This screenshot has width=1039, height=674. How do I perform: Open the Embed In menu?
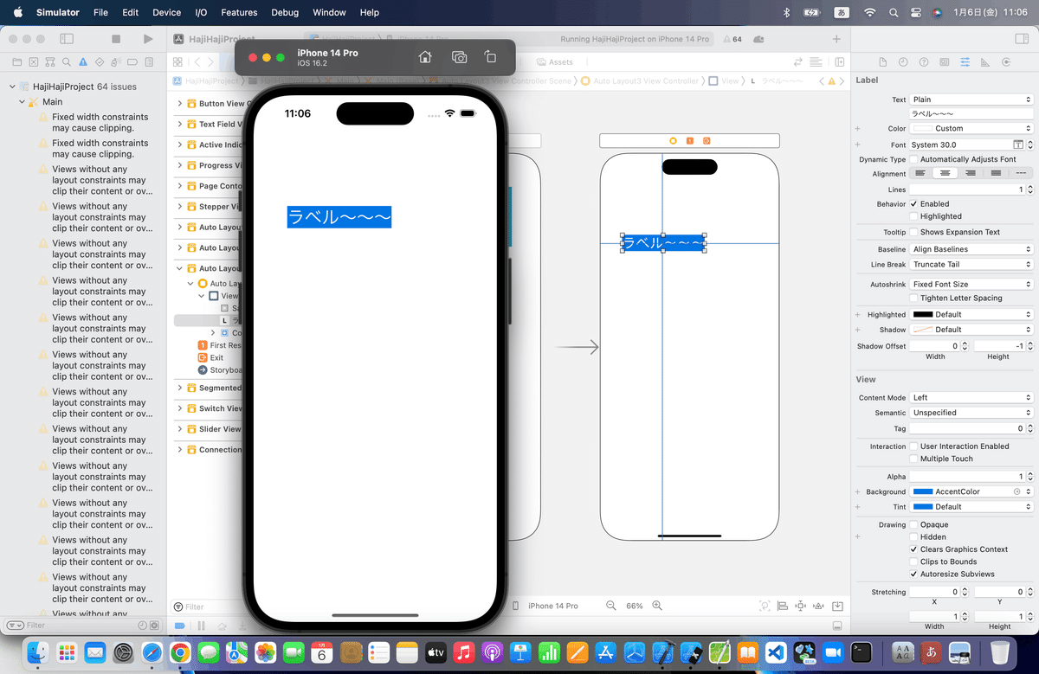point(838,606)
